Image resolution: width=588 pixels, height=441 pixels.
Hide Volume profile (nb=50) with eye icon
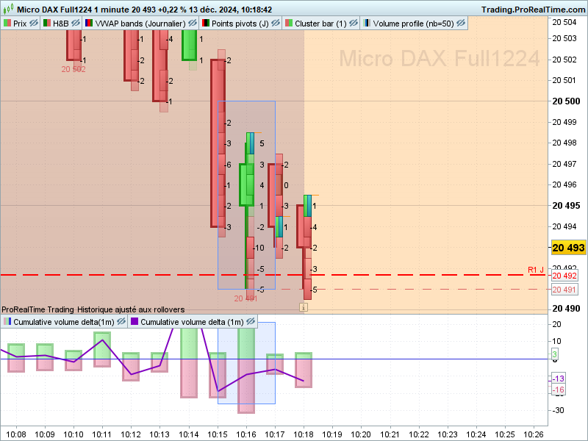click(x=461, y=24)
